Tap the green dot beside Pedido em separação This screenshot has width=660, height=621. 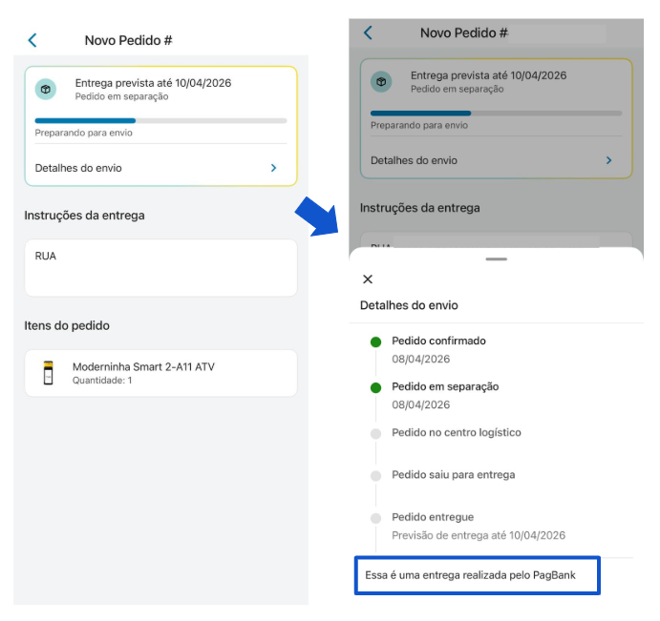(376, 387)
